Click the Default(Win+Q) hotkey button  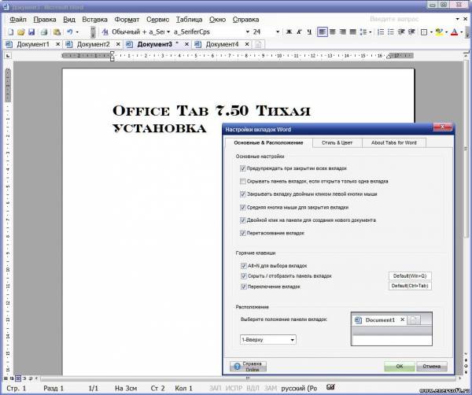pos(410,275)
